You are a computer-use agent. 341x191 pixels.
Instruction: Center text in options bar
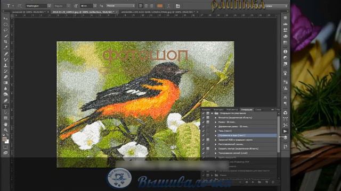tap(146, 6)
